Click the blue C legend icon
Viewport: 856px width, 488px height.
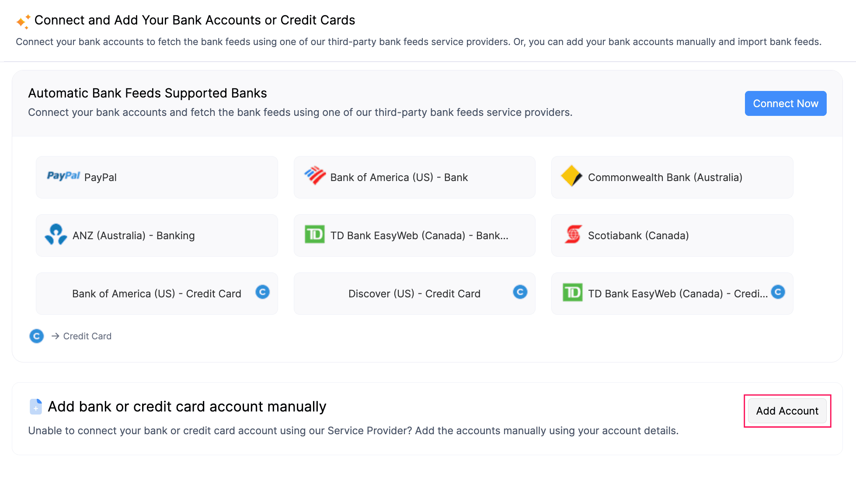pyautogui.click(x=37, y=336)
